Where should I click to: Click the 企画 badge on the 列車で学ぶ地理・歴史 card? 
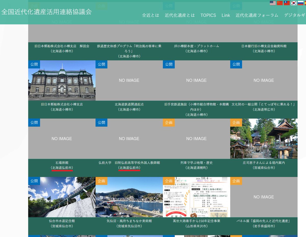(x=169, y=123)
